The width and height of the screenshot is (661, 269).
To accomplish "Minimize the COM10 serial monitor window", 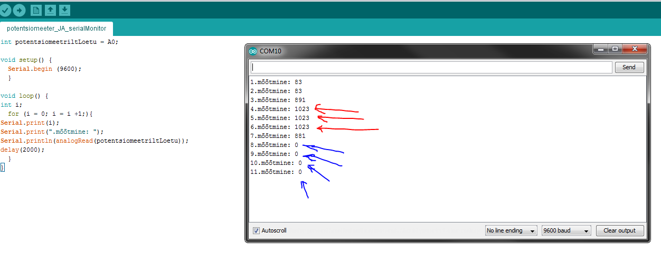I will [x=600, y=49].
